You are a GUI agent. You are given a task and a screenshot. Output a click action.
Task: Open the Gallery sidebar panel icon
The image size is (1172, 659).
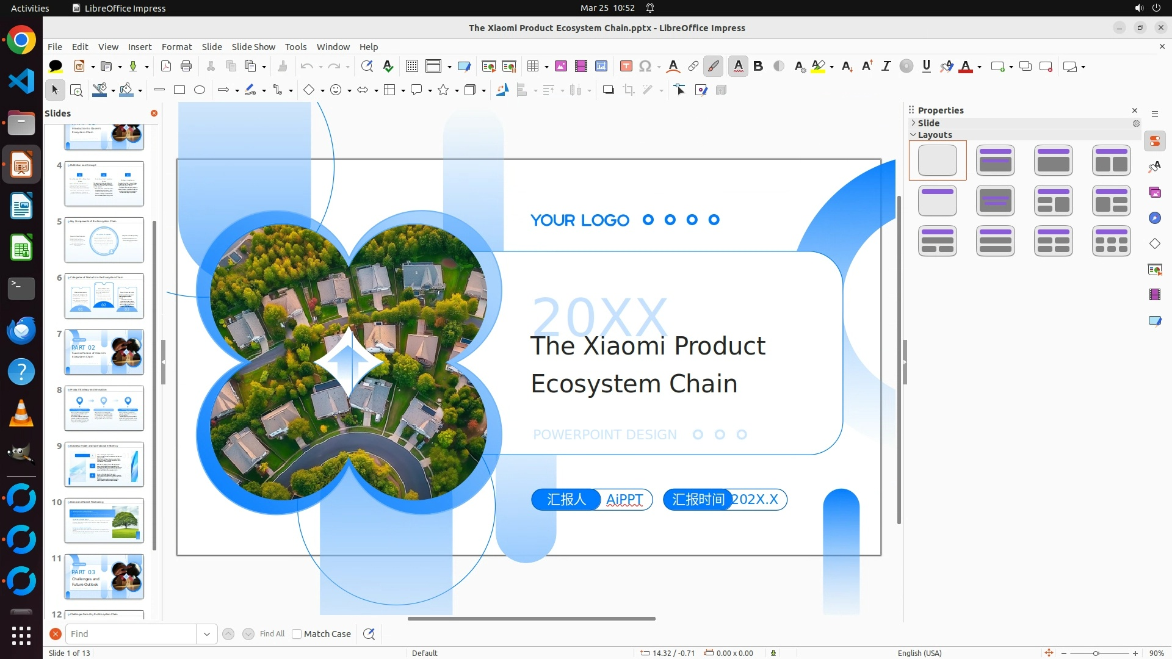[x=1154, y=193]
